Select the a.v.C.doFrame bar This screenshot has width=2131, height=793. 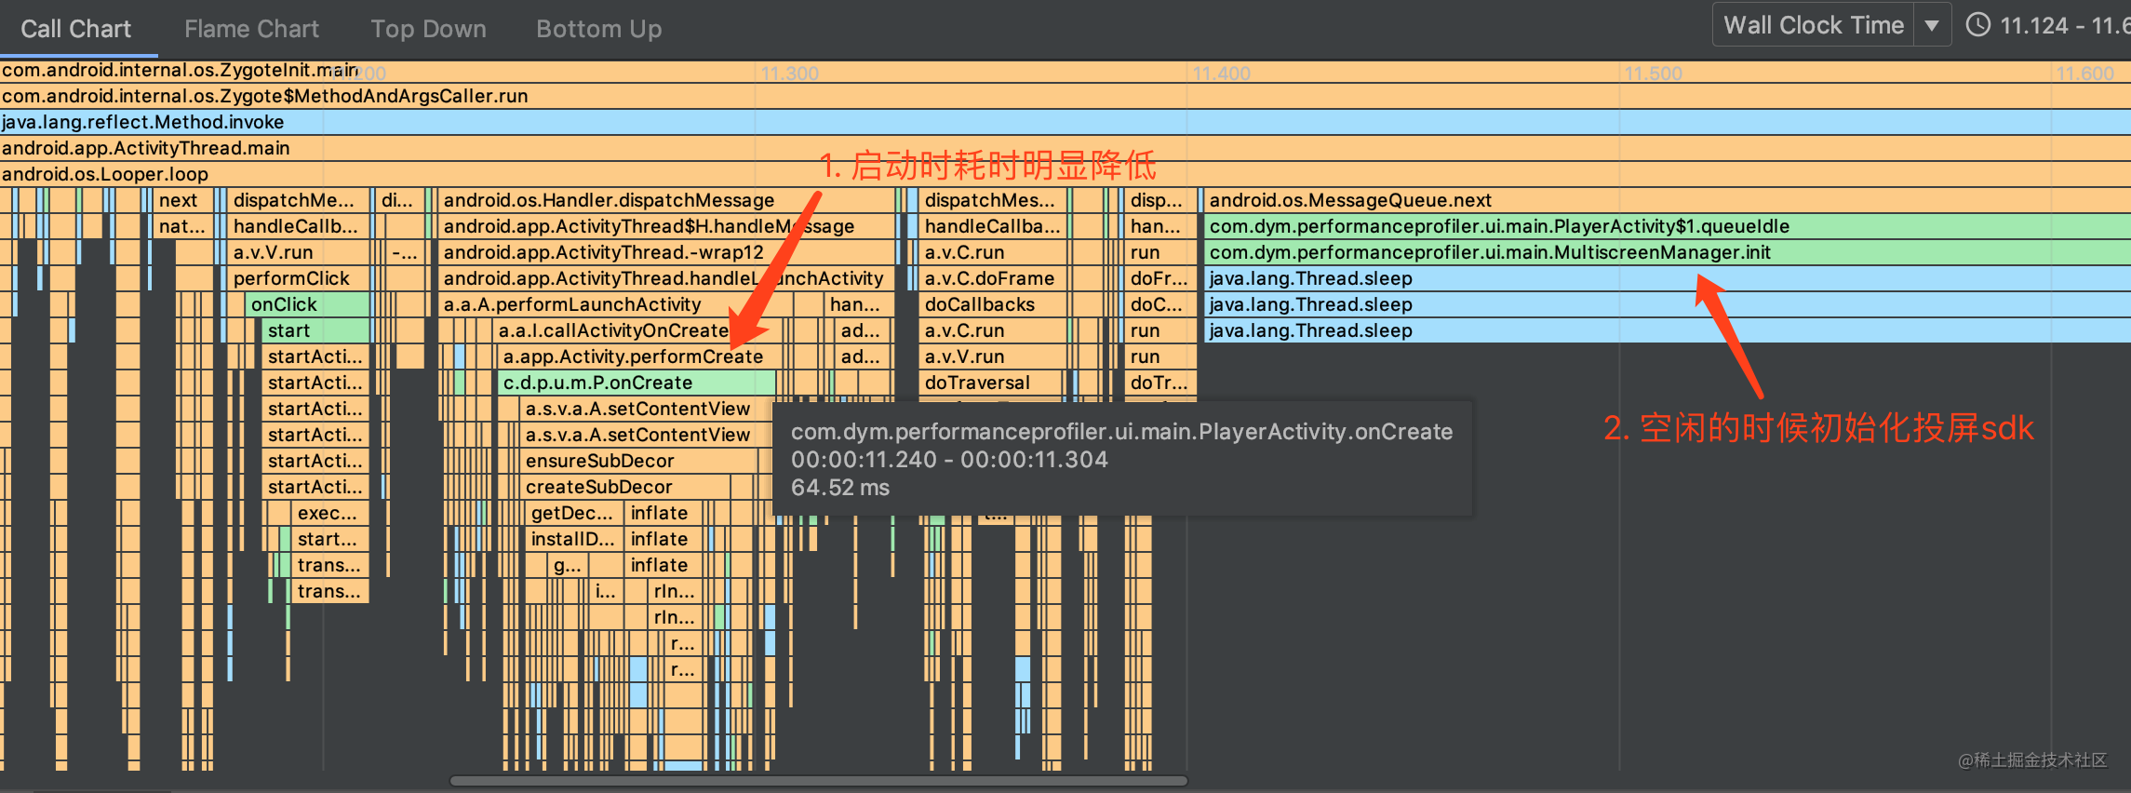click(993, 278)
